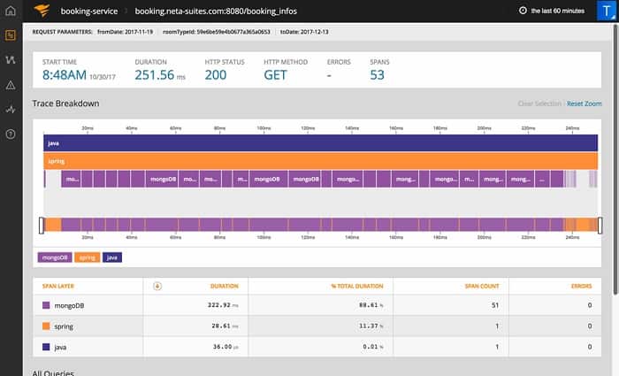Click the HTTP status 200 value
This screenshot has height=376, width=619.
point(216,75)
